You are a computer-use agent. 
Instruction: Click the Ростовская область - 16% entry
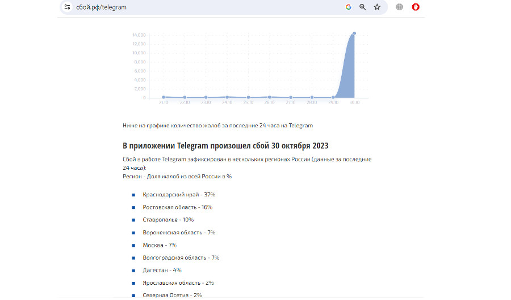[x=177, y=207]
